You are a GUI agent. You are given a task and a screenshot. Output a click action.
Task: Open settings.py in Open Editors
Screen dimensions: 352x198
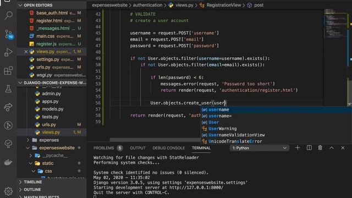coord(52,59)
